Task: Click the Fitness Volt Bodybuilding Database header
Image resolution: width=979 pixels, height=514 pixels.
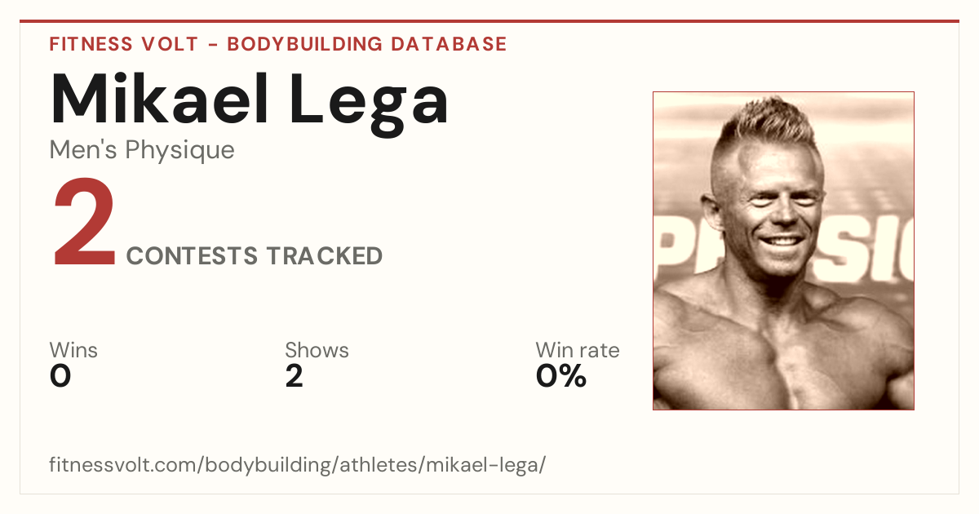Action: point(278,44)
